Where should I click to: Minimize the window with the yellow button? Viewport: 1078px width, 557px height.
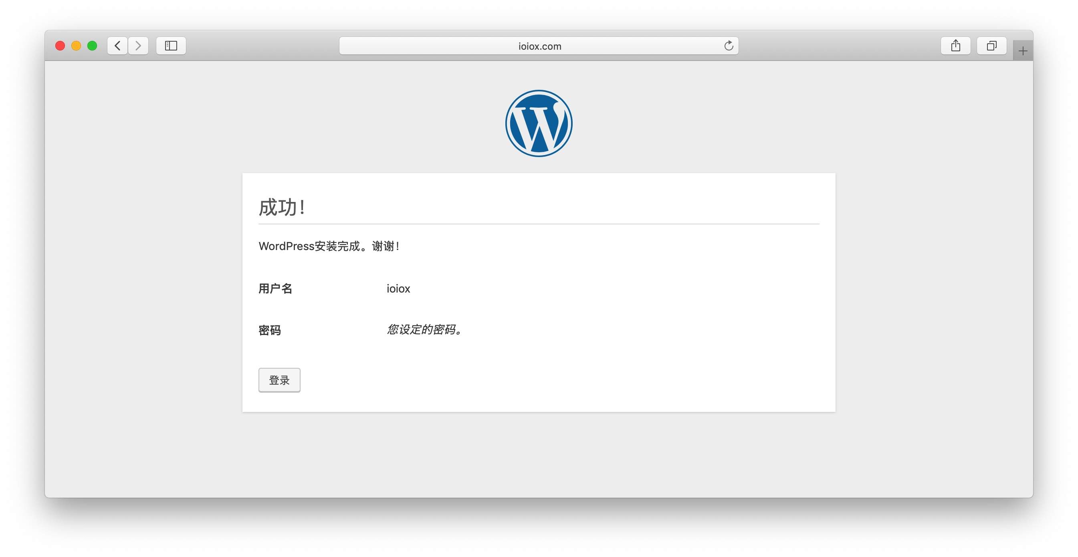76,46
